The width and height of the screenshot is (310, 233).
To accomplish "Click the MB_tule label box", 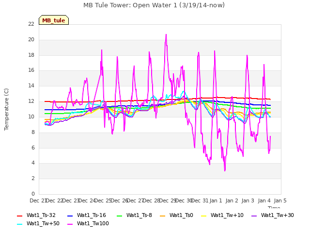I will 54,20.
